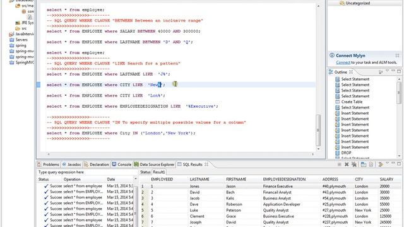Click the SALARY column header
This screenshot has width=404, height=227.
point(386,179)
